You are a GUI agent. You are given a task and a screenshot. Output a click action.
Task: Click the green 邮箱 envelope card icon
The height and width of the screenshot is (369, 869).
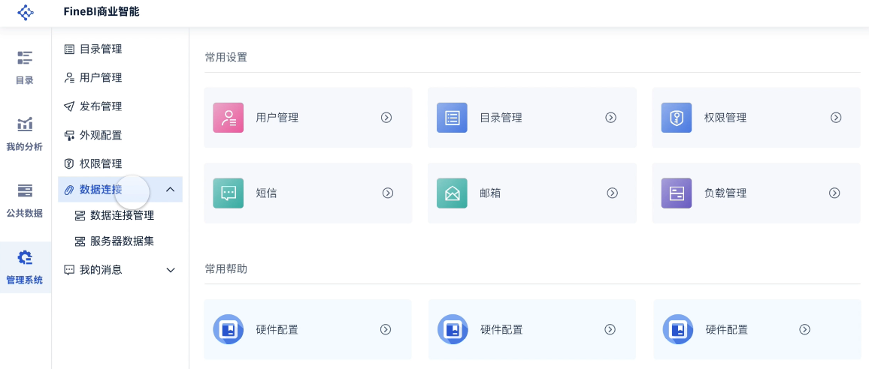tap(452, 193)
